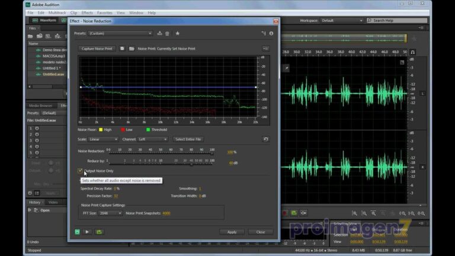Reset the noise floor curve

pos(265,139)
